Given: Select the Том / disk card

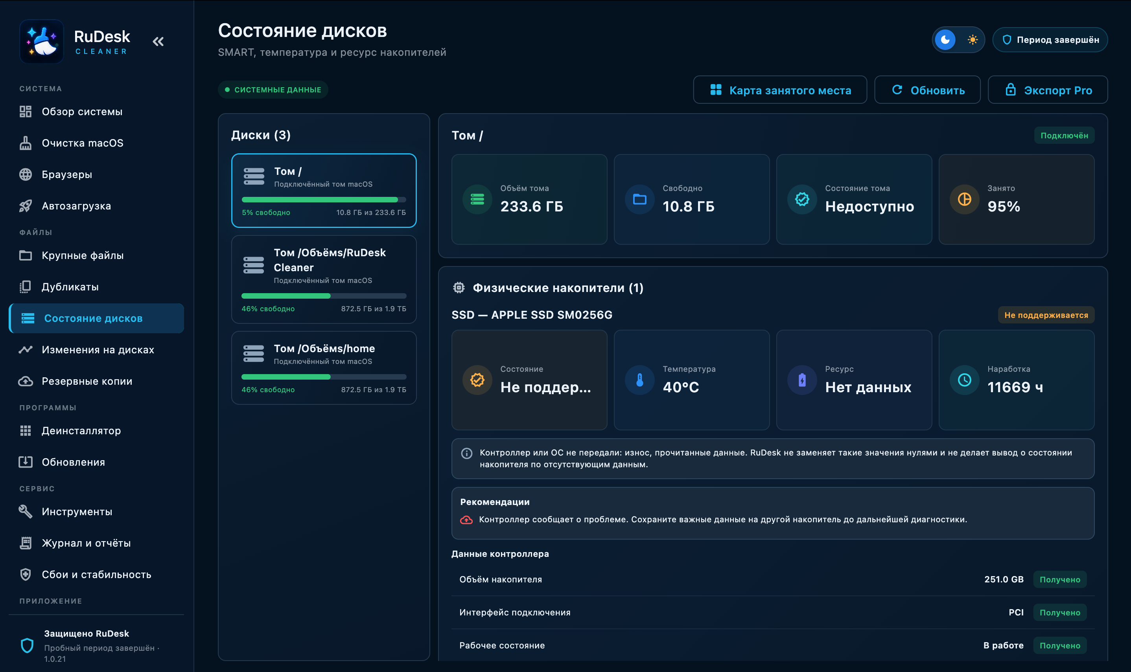Looking at the screenshot, I should point(324,191).
